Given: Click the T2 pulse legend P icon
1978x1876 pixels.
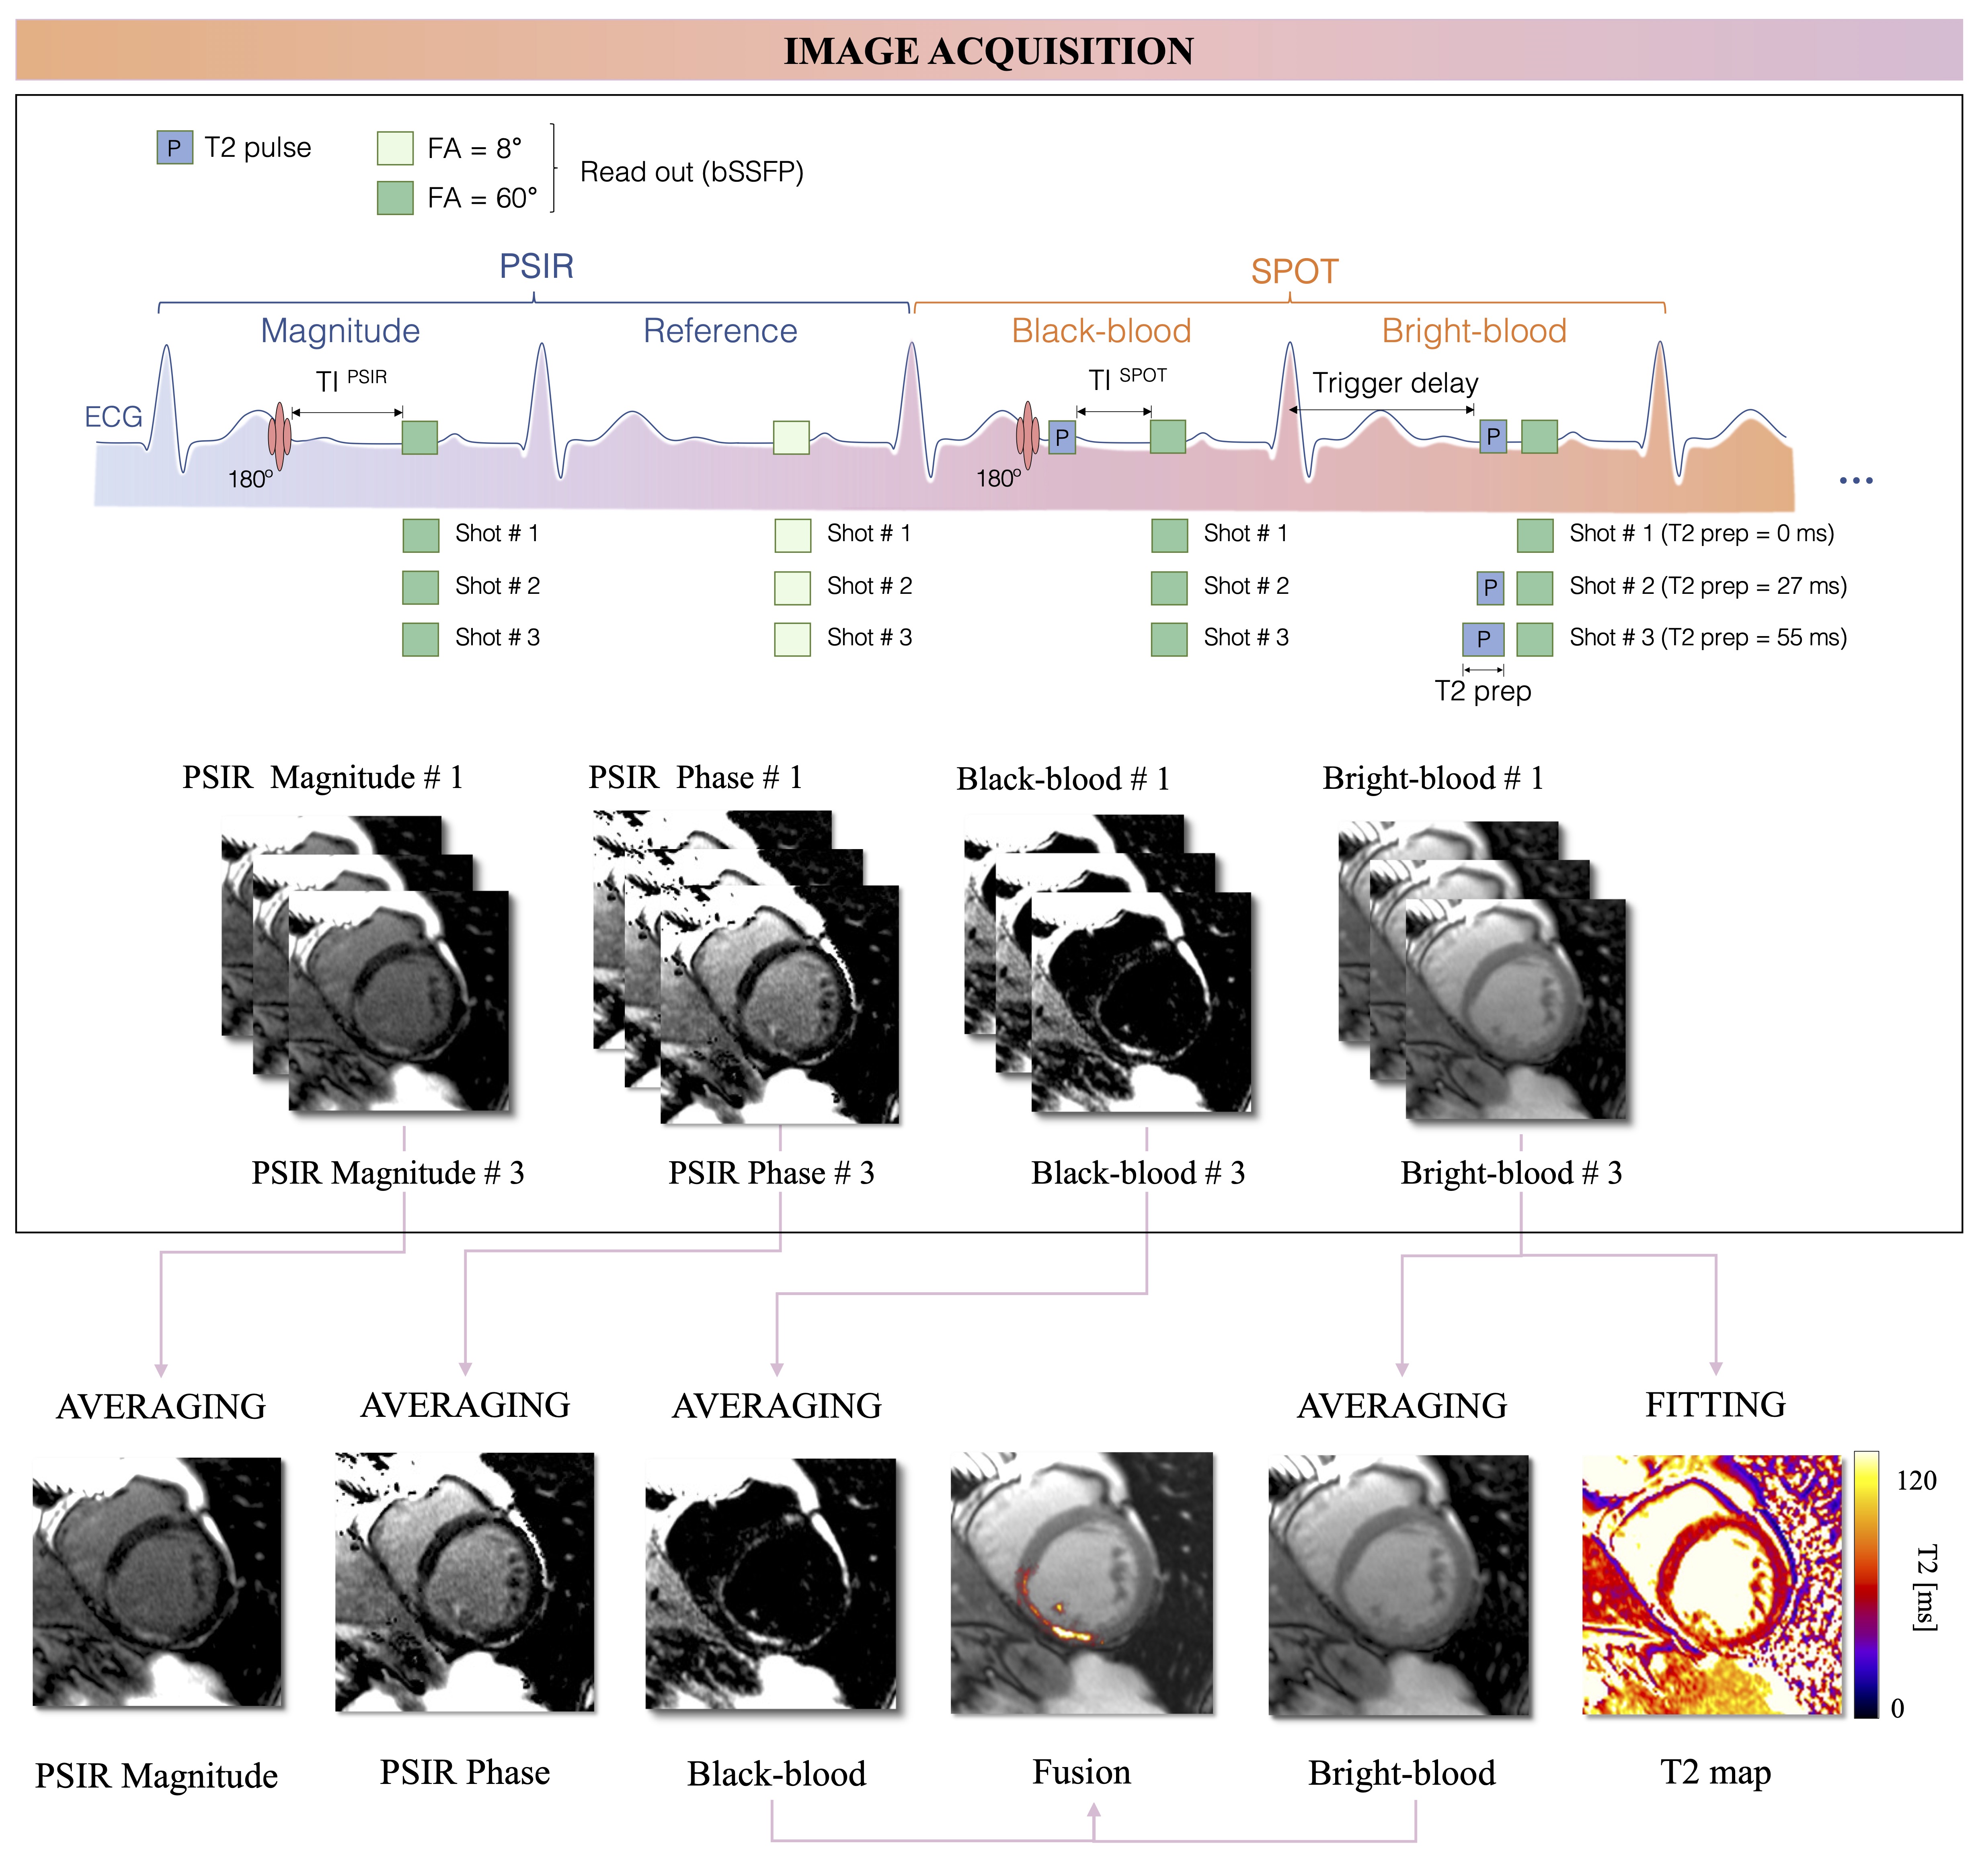Looking at the screenshot, I should pos(174,148).
